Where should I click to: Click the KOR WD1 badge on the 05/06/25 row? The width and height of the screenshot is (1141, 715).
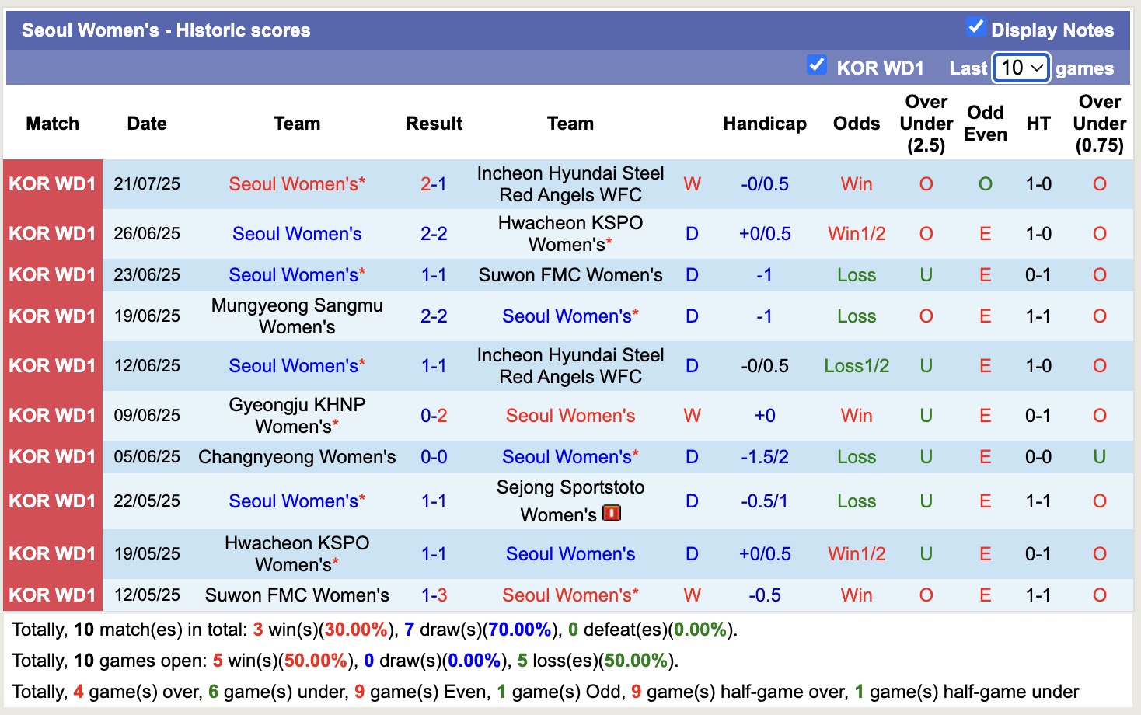pos(52,457)
